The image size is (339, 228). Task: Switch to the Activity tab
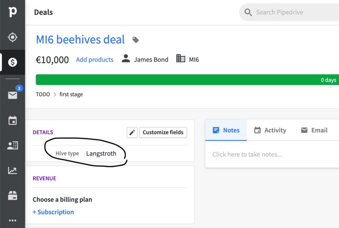click(x=270, y=130)
